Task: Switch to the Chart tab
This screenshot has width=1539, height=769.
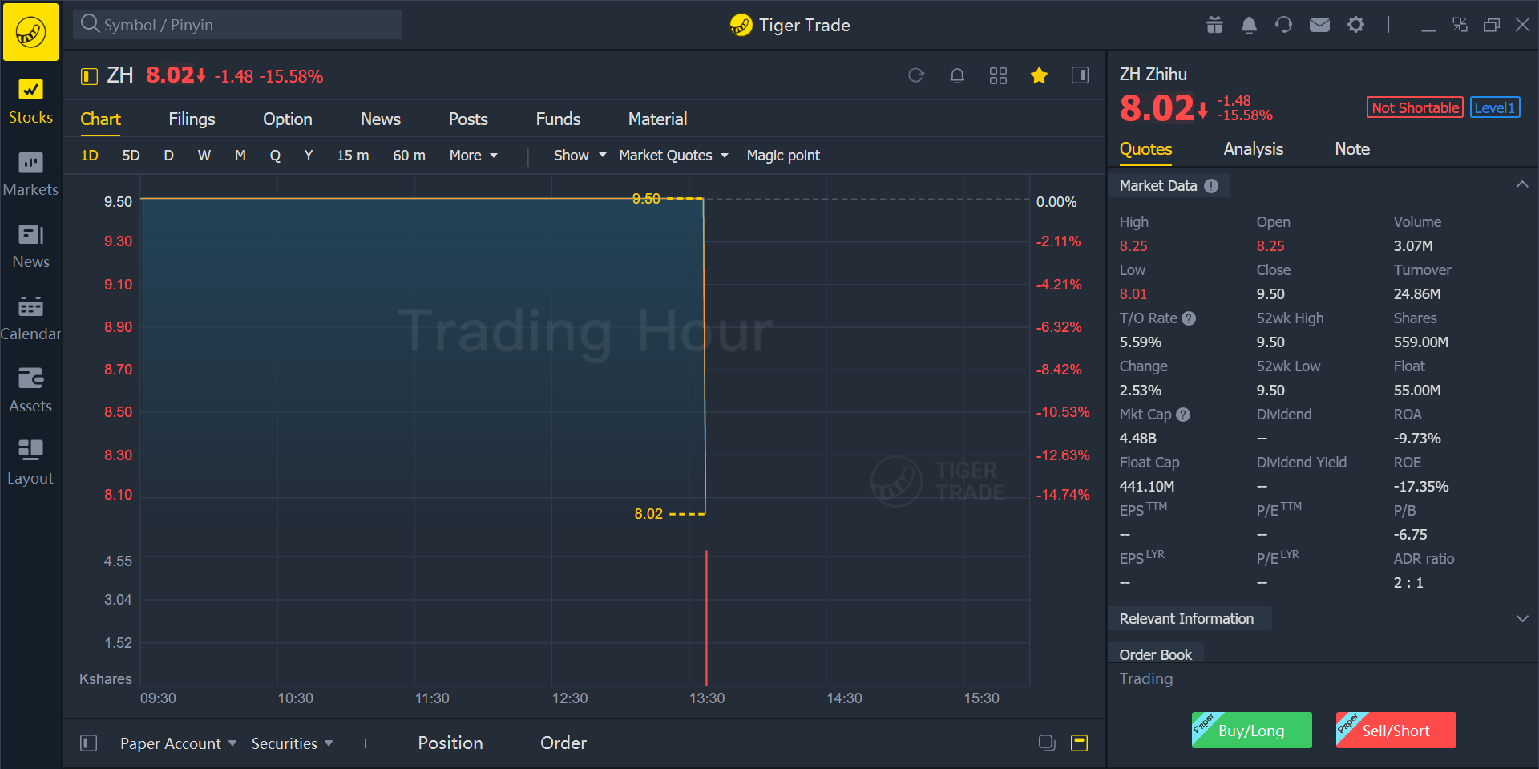Action: click(x=100, y=119)
